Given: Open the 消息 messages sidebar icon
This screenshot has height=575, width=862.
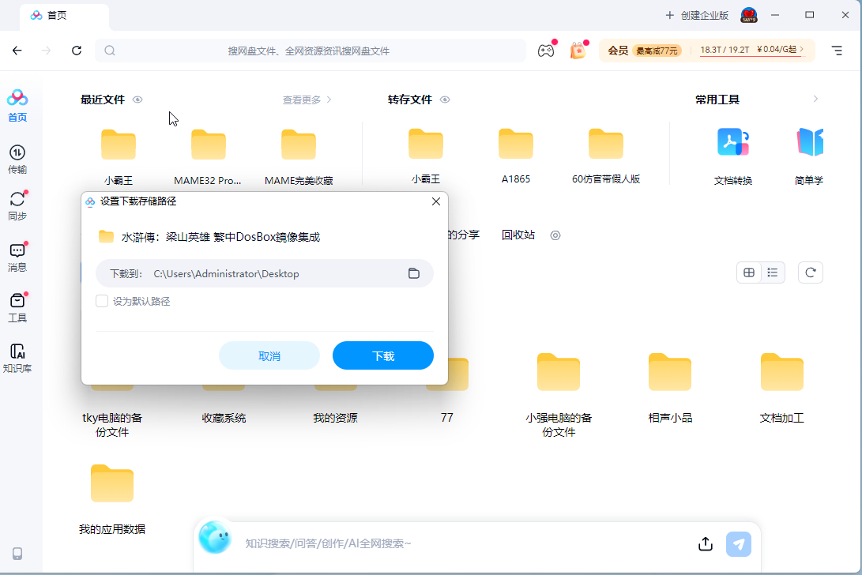Looking at the screenshot, I should click(x=17, y=257).
